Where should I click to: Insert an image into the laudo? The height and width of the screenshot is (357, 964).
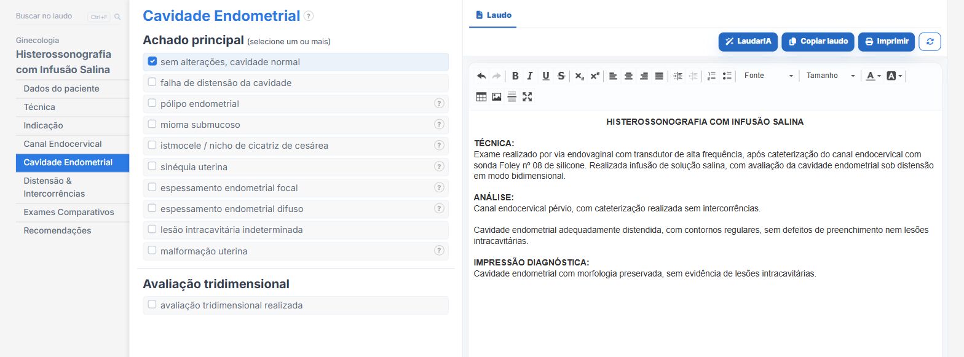tap(497, 96)
